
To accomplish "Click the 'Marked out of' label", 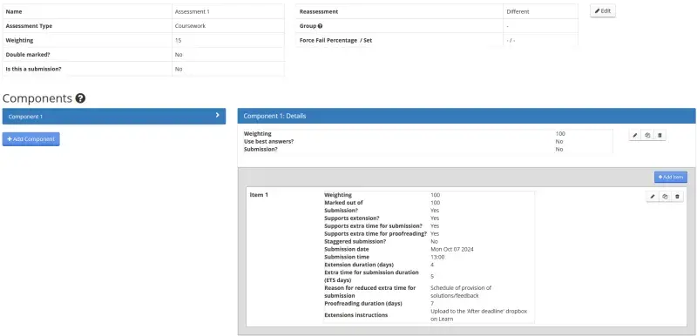I will [343, 203].
